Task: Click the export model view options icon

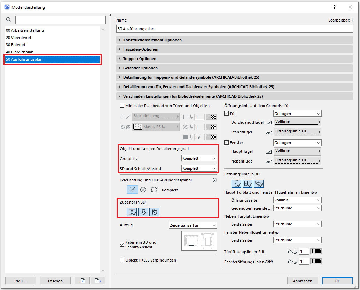Action: 98,281
